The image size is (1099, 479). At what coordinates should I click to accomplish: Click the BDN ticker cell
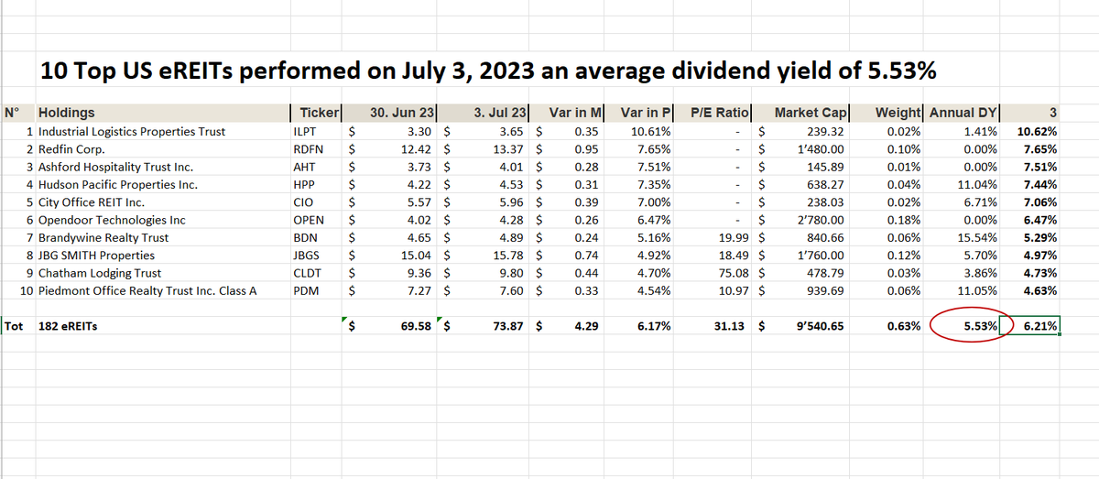click(316, 238)
